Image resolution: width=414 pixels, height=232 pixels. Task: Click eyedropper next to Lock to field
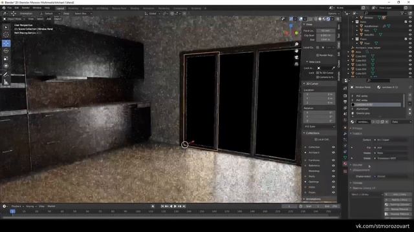click(334, 68)
